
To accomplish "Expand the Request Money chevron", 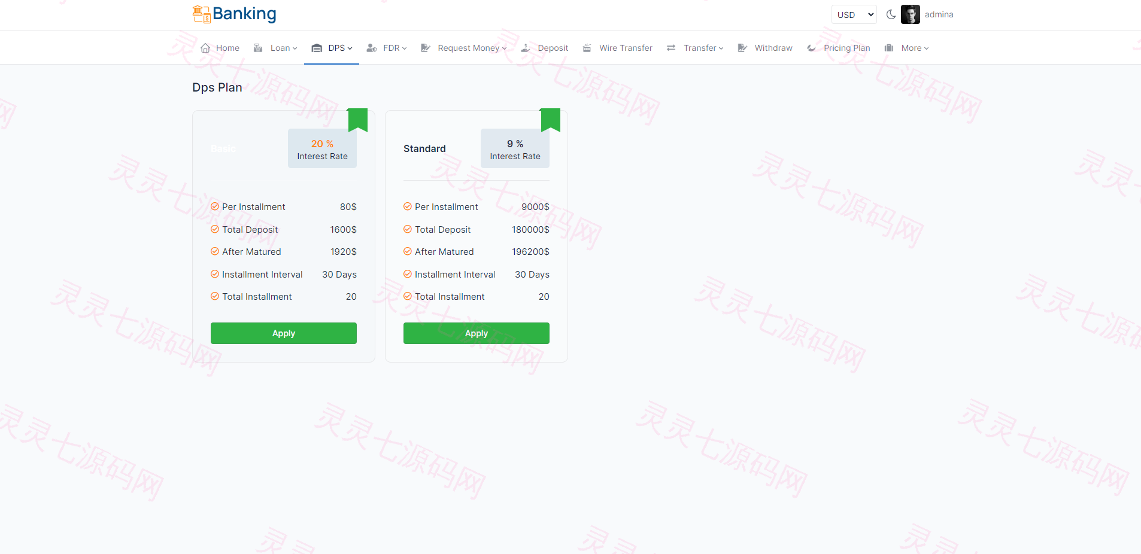I will click(x=505, y=48).
